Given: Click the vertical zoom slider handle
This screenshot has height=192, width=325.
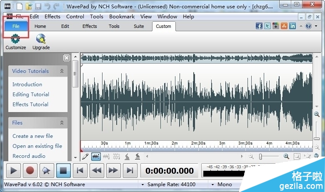Looking at the screenshot, I should click(317, 139).
